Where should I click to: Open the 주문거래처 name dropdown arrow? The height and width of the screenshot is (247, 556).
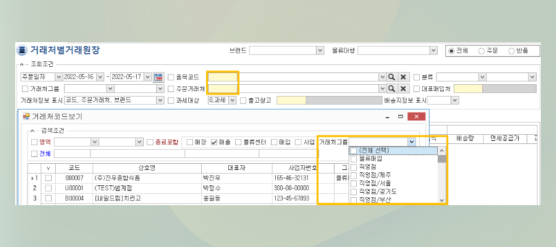point(382,88)
